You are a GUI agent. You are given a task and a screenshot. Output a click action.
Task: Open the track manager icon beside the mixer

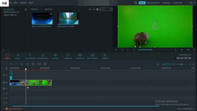(167, 64)
